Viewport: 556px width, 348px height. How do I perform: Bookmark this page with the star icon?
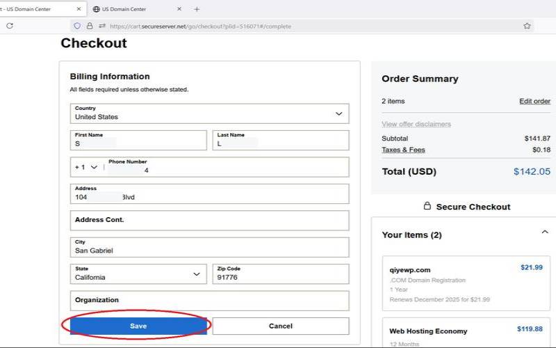528,26
